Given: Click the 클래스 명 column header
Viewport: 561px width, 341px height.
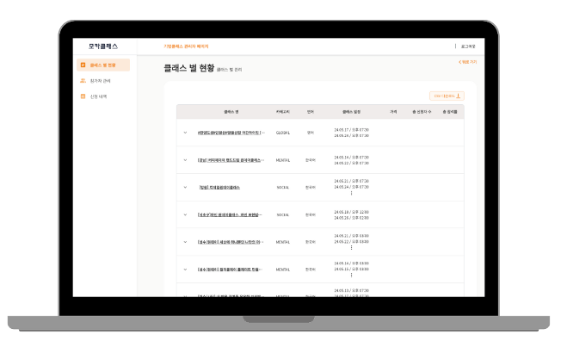Looking at the screenshot, I should tap(231, 112).
